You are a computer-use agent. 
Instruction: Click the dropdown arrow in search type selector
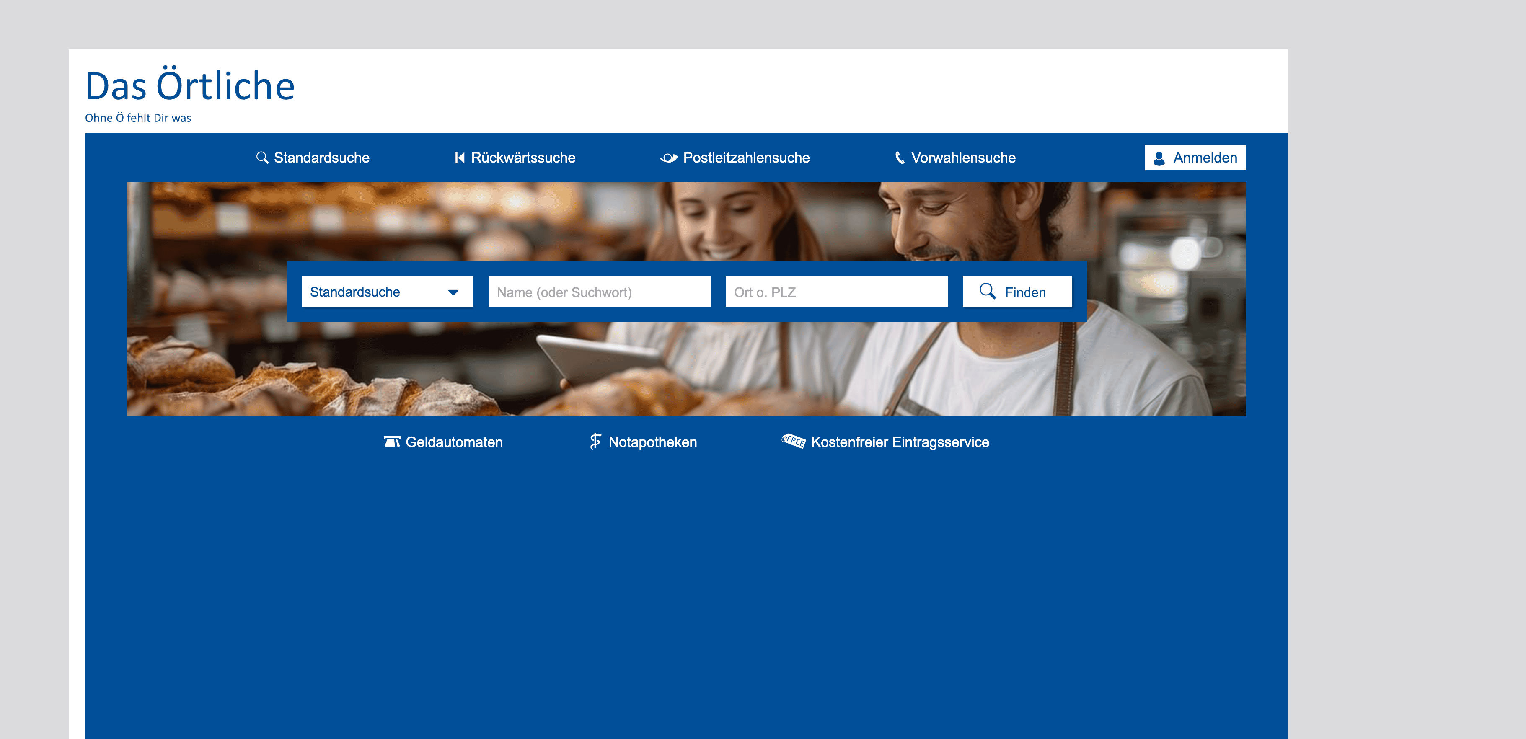(453, 292)
